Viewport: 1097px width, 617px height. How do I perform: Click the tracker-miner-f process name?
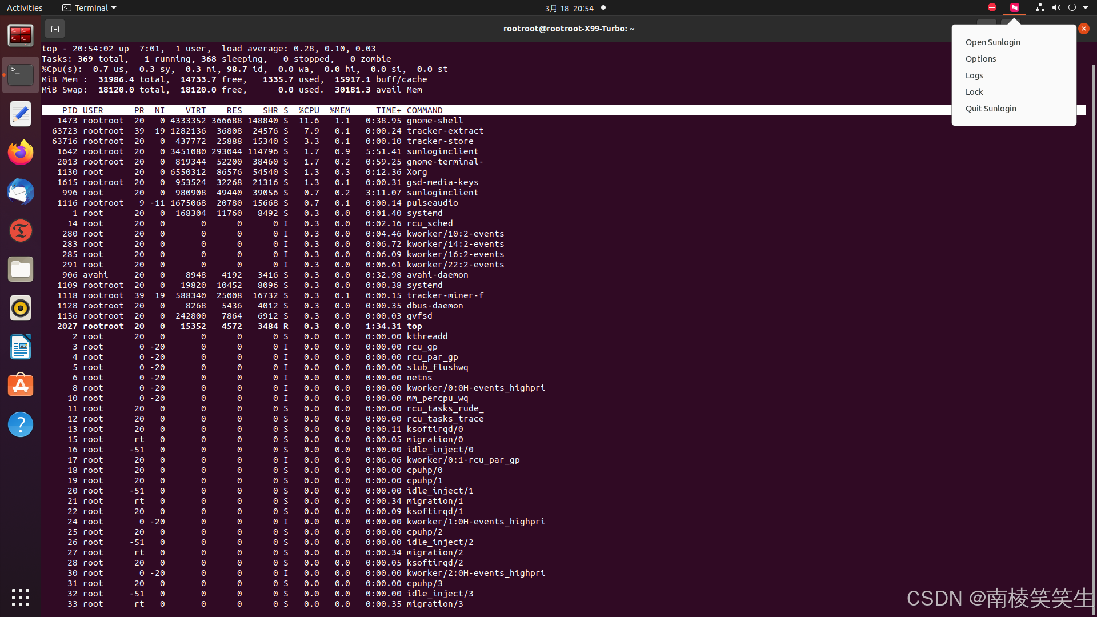click(x=445, y=295)
